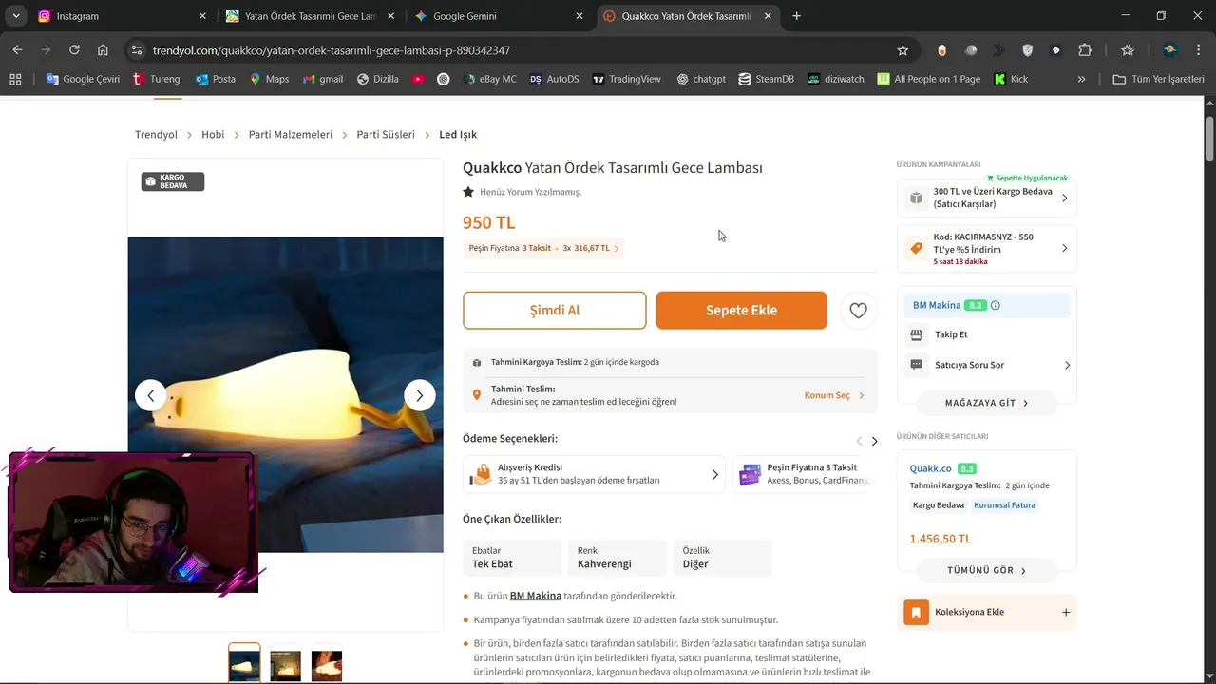Image resolution: width=1216 pixels, height=684 pixels.
Task: Show previous product image with left arrow
Action: [150, 395]
